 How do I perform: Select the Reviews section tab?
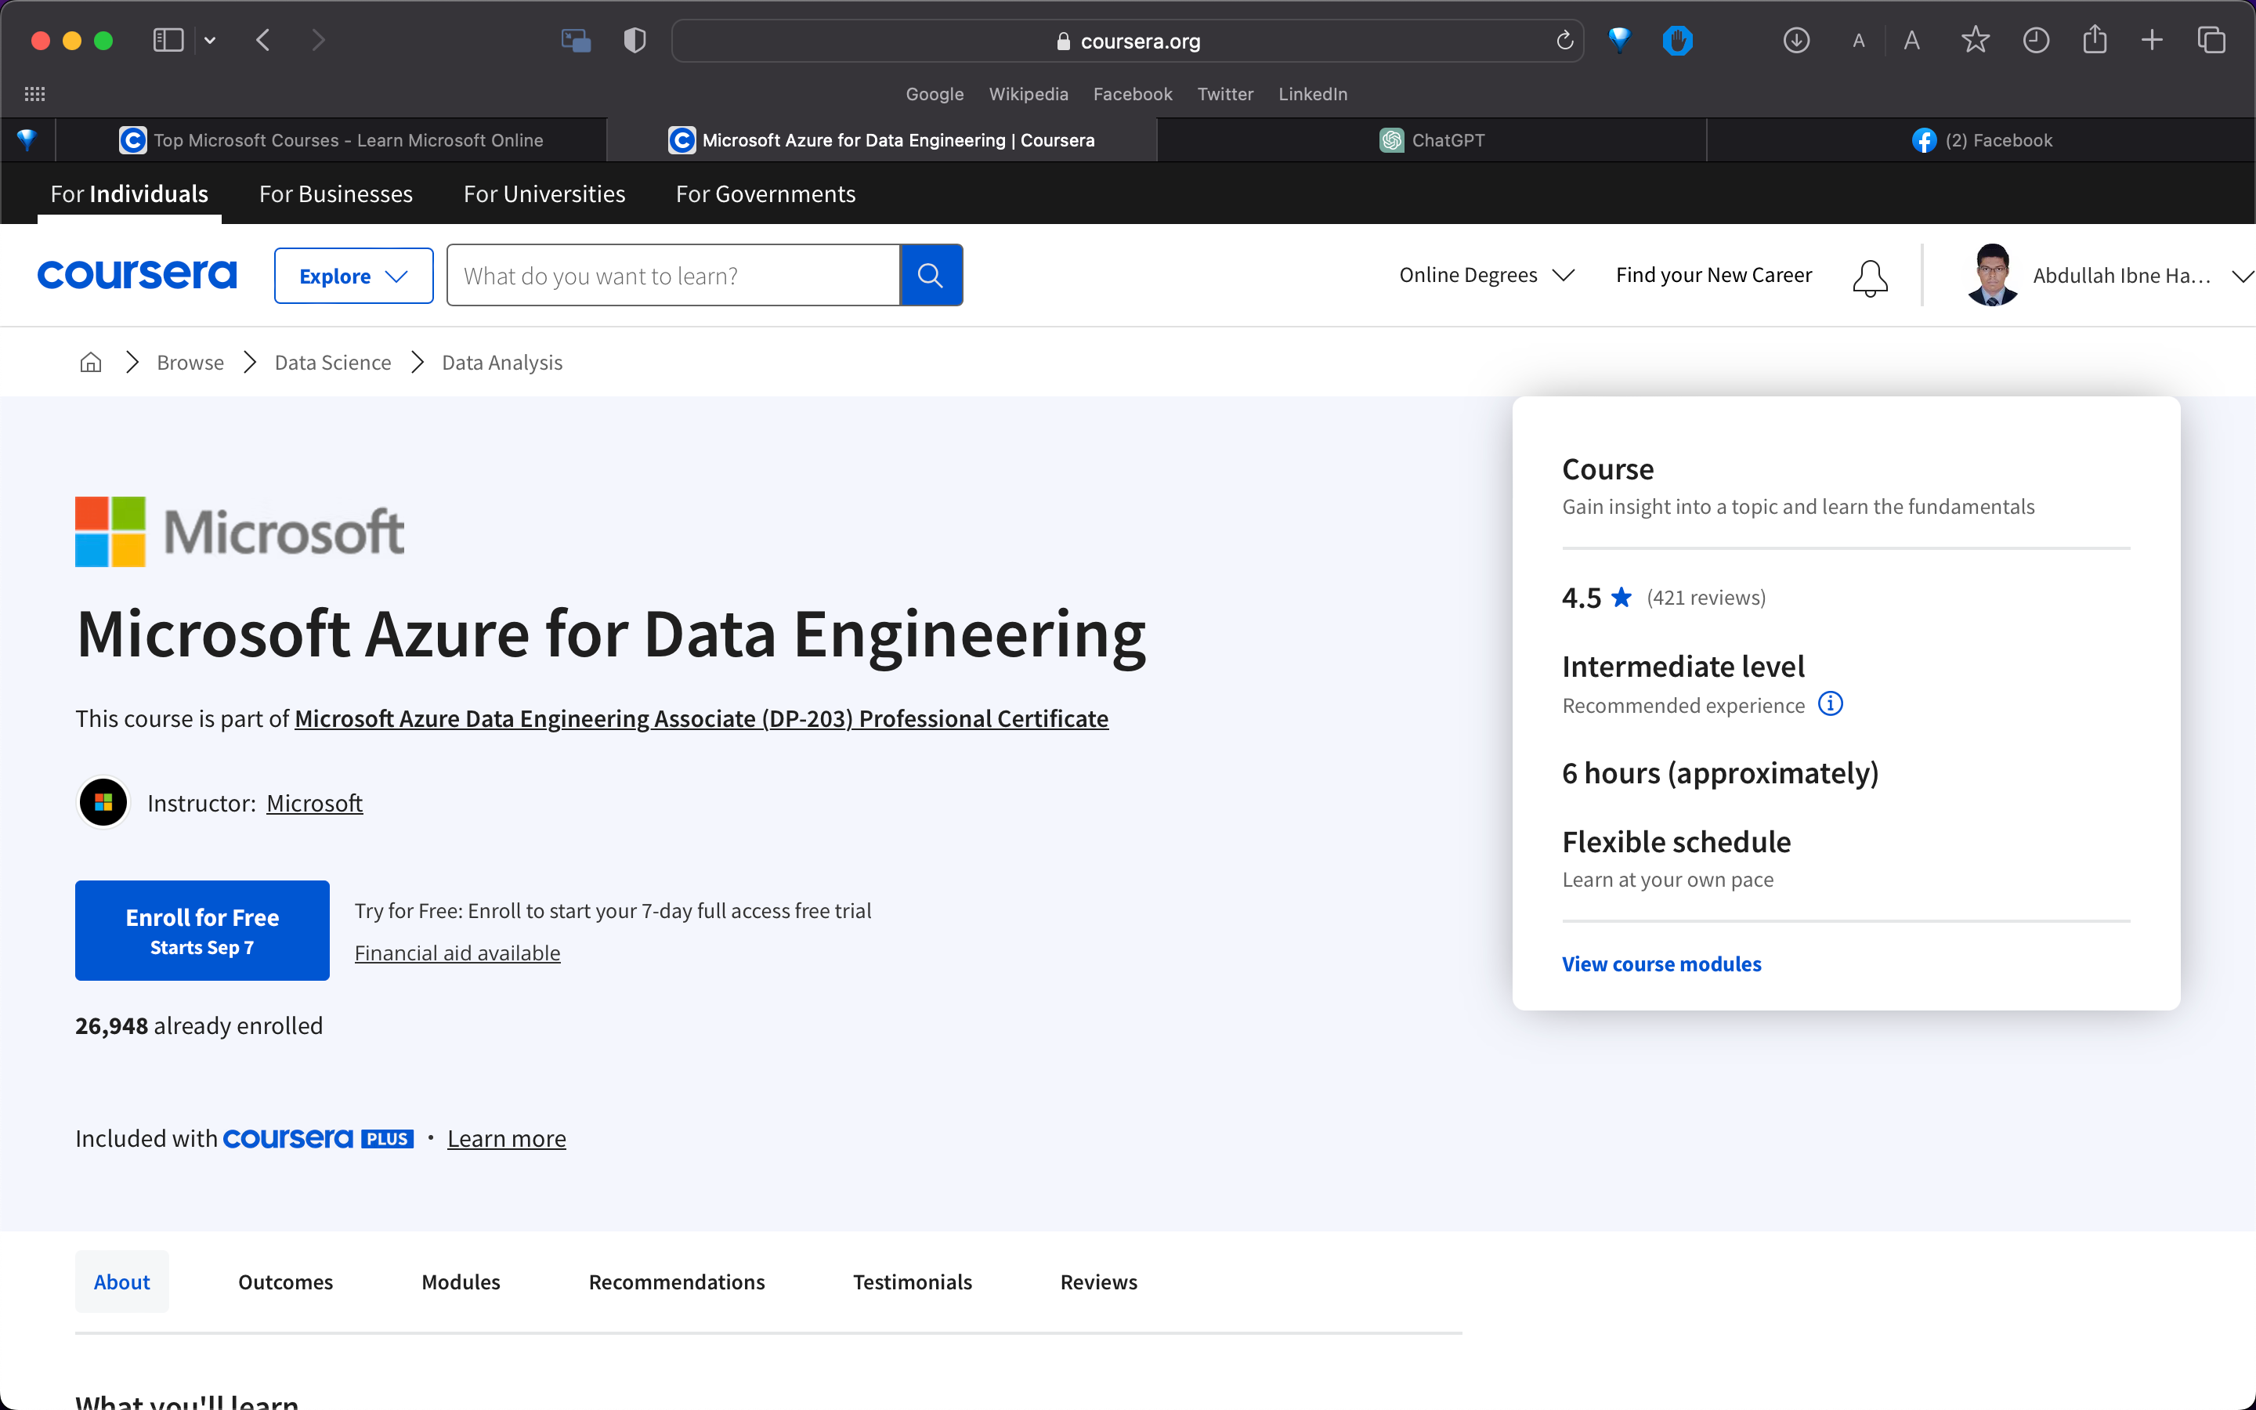tap(1099, 1282)
